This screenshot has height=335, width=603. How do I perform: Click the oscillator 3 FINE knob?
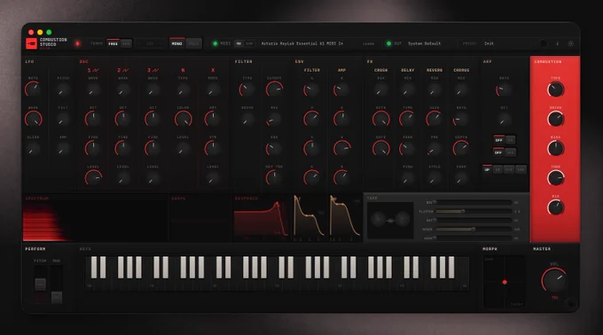click(153, 148)
